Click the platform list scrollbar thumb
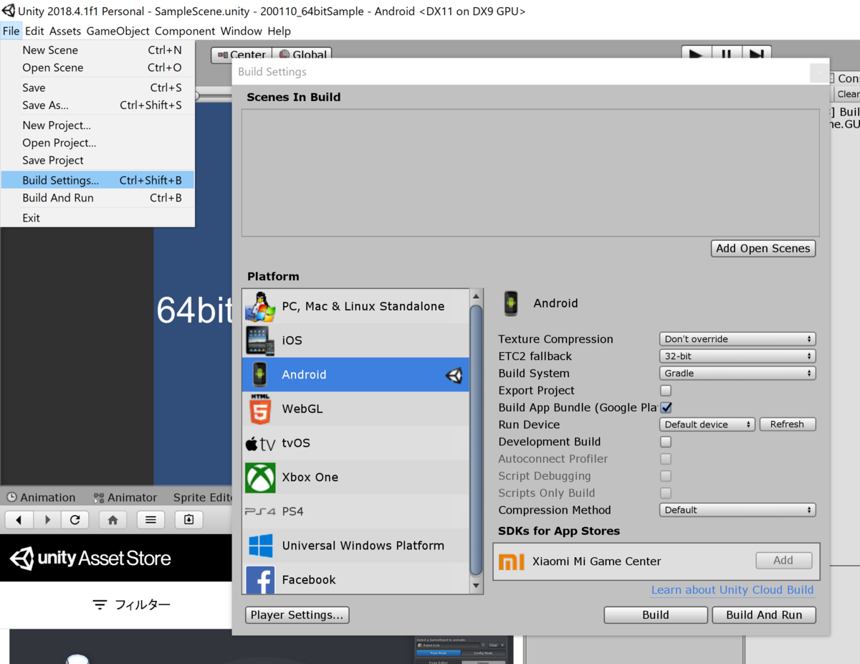This screenshot has width=860, height=664. click(477, 440)
